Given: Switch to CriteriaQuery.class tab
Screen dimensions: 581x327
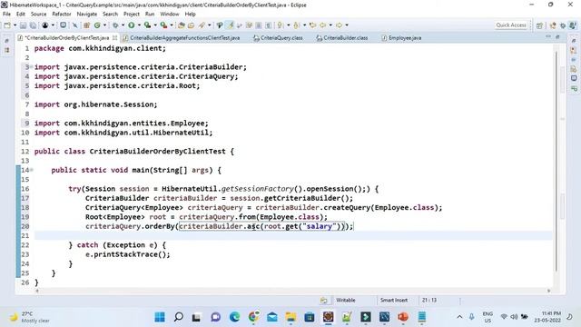Looking at the screenshot, I should point(278,38).
